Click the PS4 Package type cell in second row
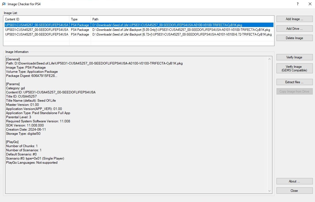 click(80, 30)
